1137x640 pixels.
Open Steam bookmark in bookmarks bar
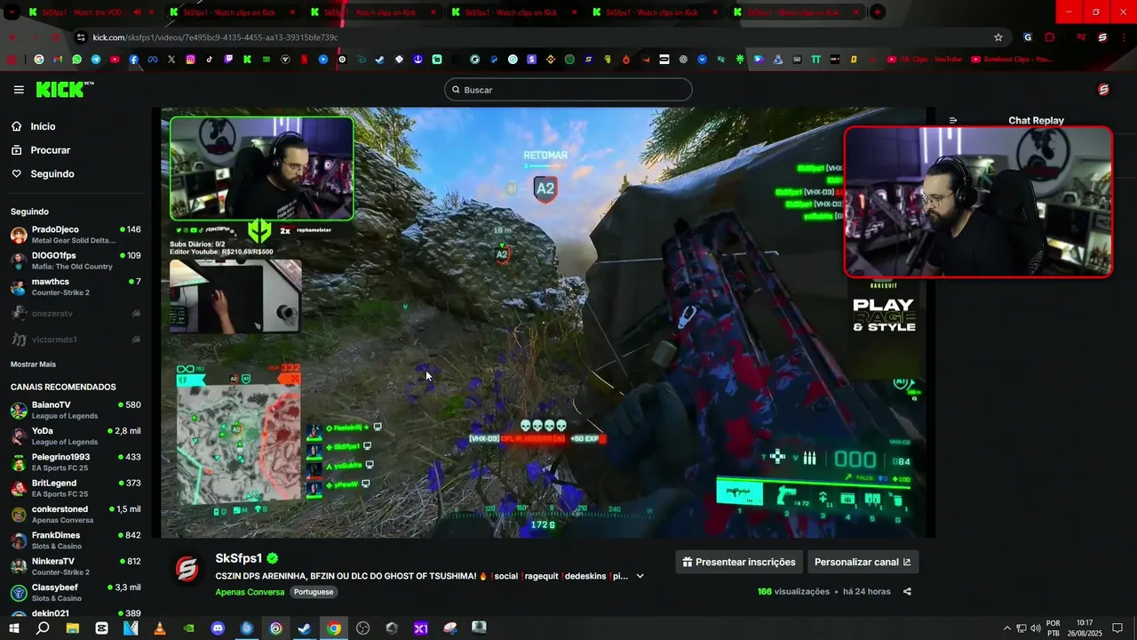click(x=379, y=60)
